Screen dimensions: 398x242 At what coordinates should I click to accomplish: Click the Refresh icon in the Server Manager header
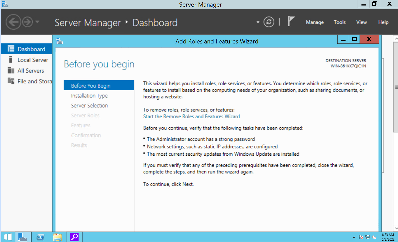(x=269, y=22)
